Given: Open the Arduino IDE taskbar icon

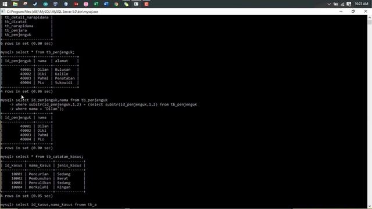Looking at the screenshot, I should pos(45,4).
